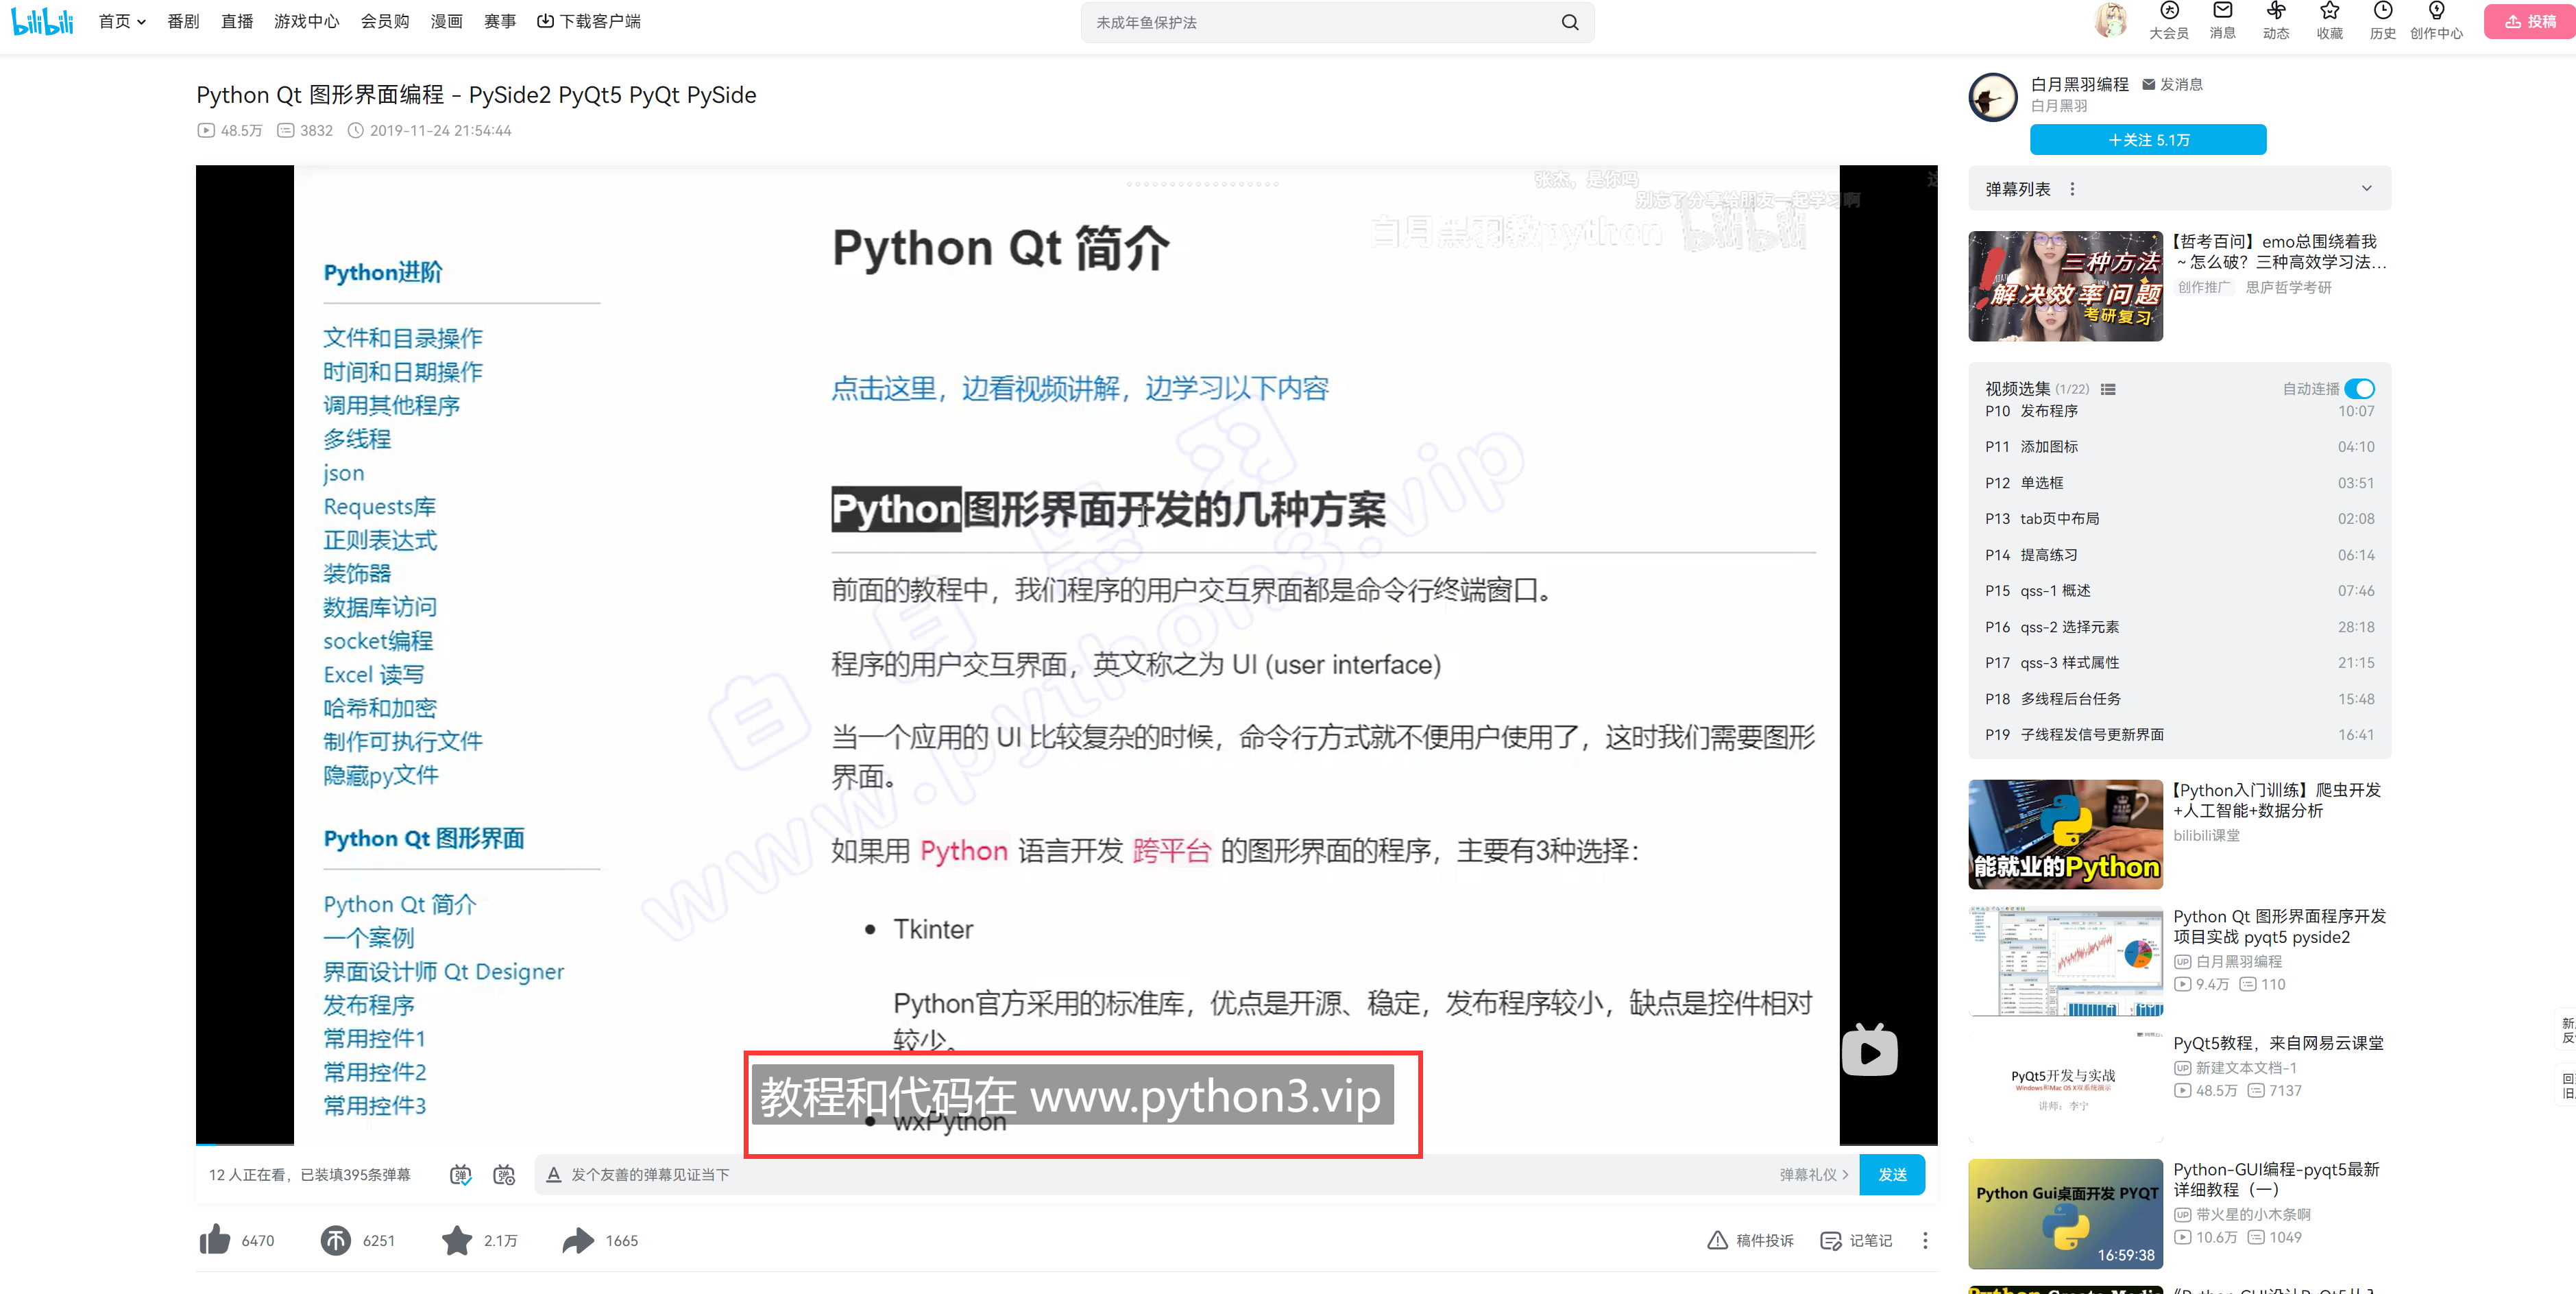The image size is (2576, 1294).
Task: Open the 直播 menu item
Action: coord(237,21)
